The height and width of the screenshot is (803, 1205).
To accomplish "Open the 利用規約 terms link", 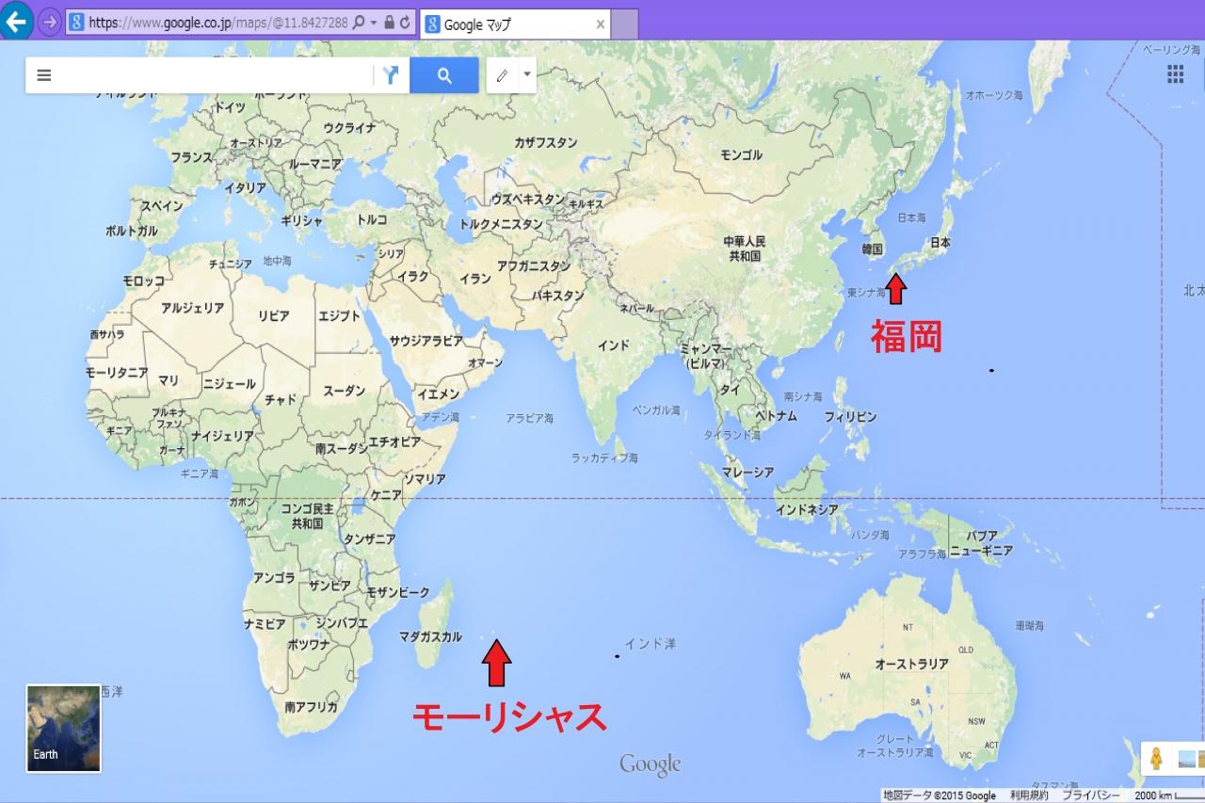I will pyautogui.click(x=1029, y=795).
